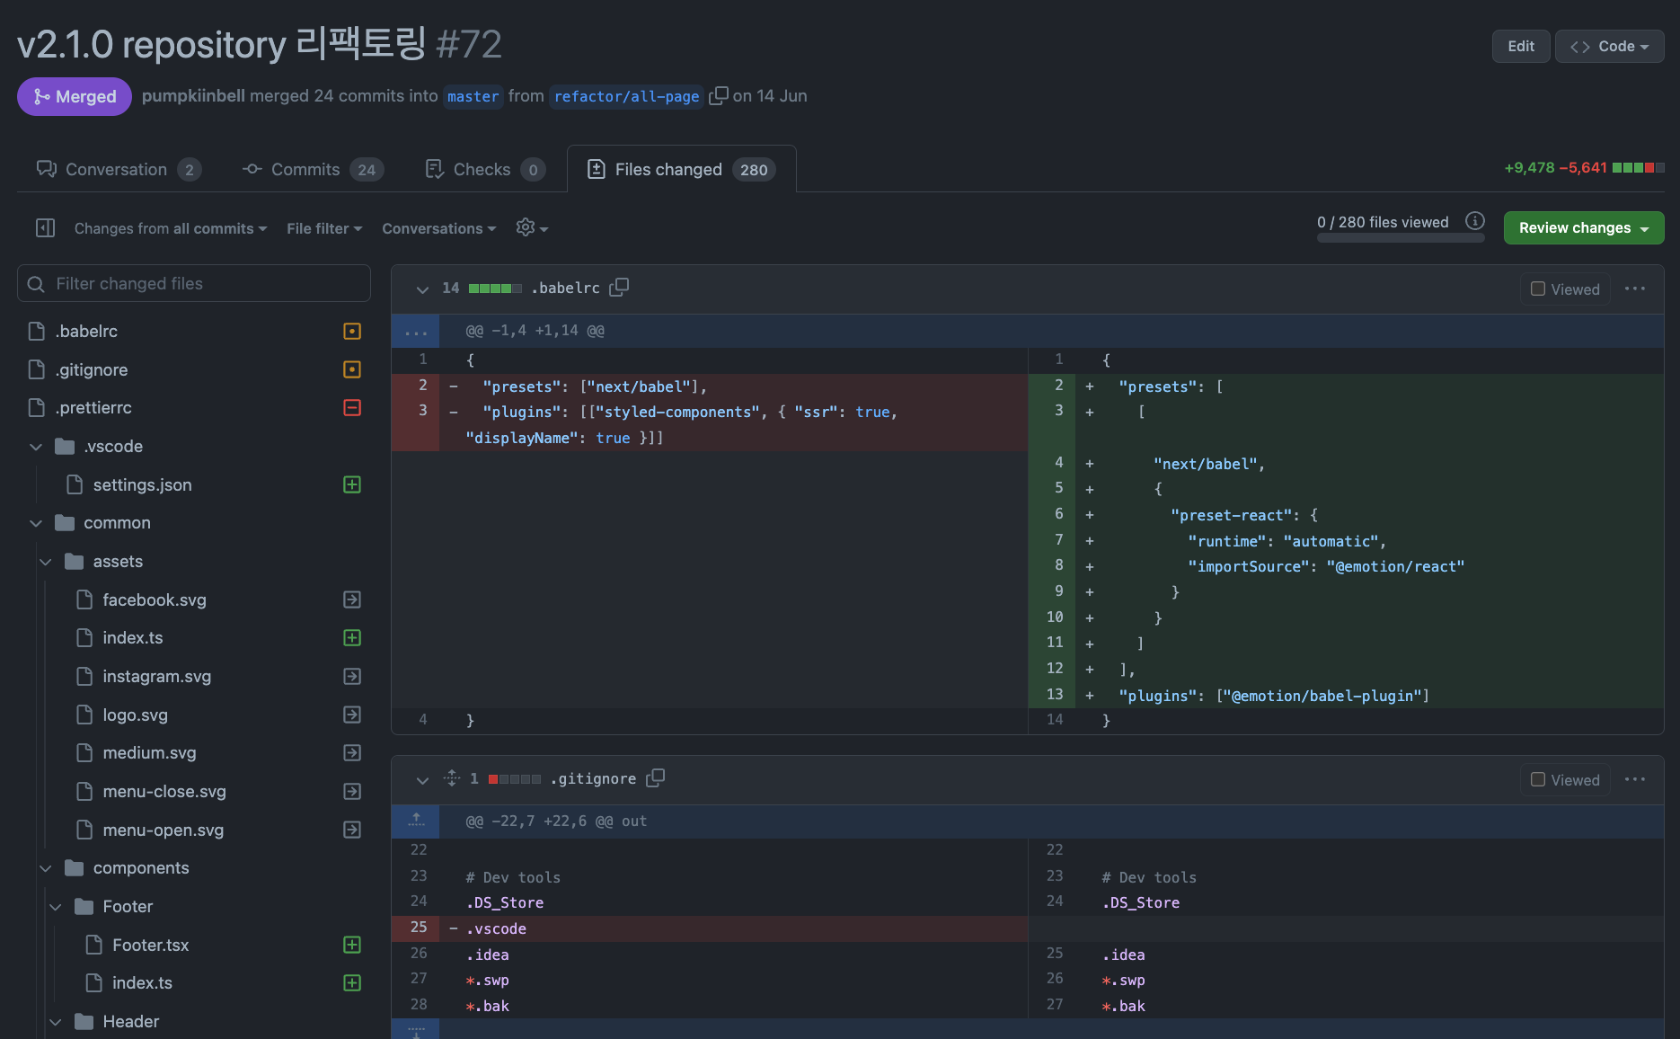
Task: Copy the .babelrc file path icon
Action: tap(619, 288)
